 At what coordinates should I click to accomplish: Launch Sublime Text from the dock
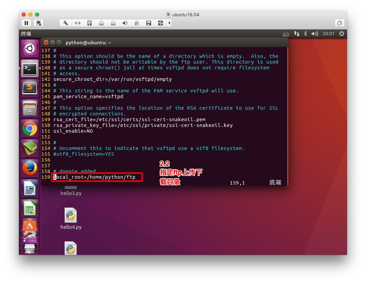pos(30,88)
